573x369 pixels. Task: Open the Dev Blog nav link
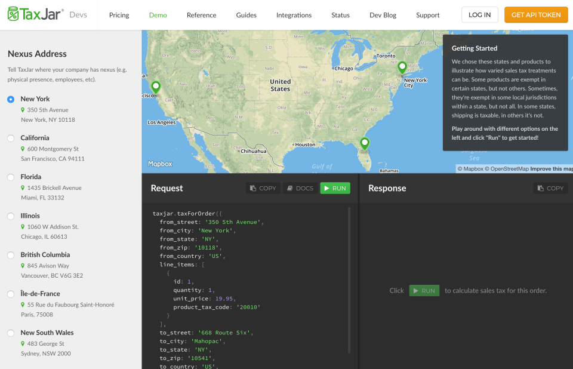383,15
